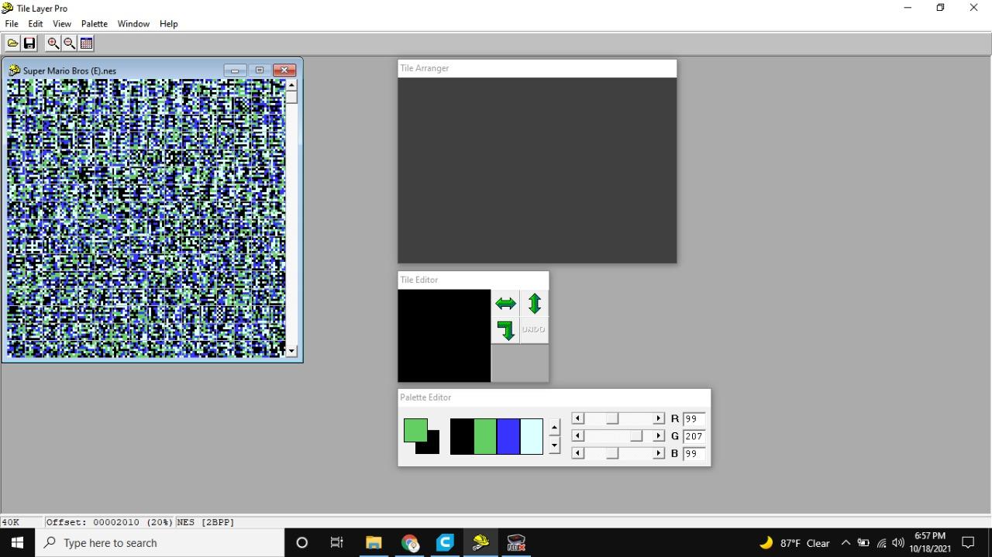
Task: Click the R slider thumb
Action: coord(612,418)
